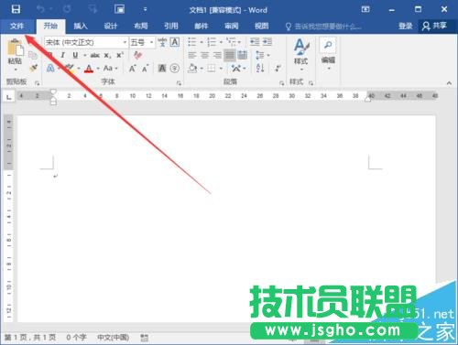Click the Undo arrow in quick access toolbar
Image resolution: width=458 pixels, height=345 pixels.
(40, 9)
